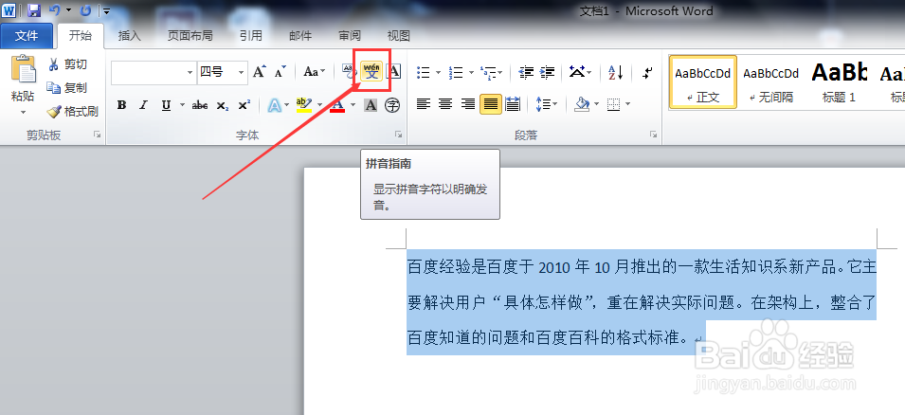Viewport: 905px width, 415px height.
Task: Open line spacing dropdown
Action: tap(547, 104)
